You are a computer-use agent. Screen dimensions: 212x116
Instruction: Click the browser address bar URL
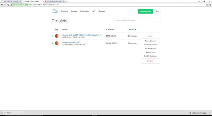[44, 5]
